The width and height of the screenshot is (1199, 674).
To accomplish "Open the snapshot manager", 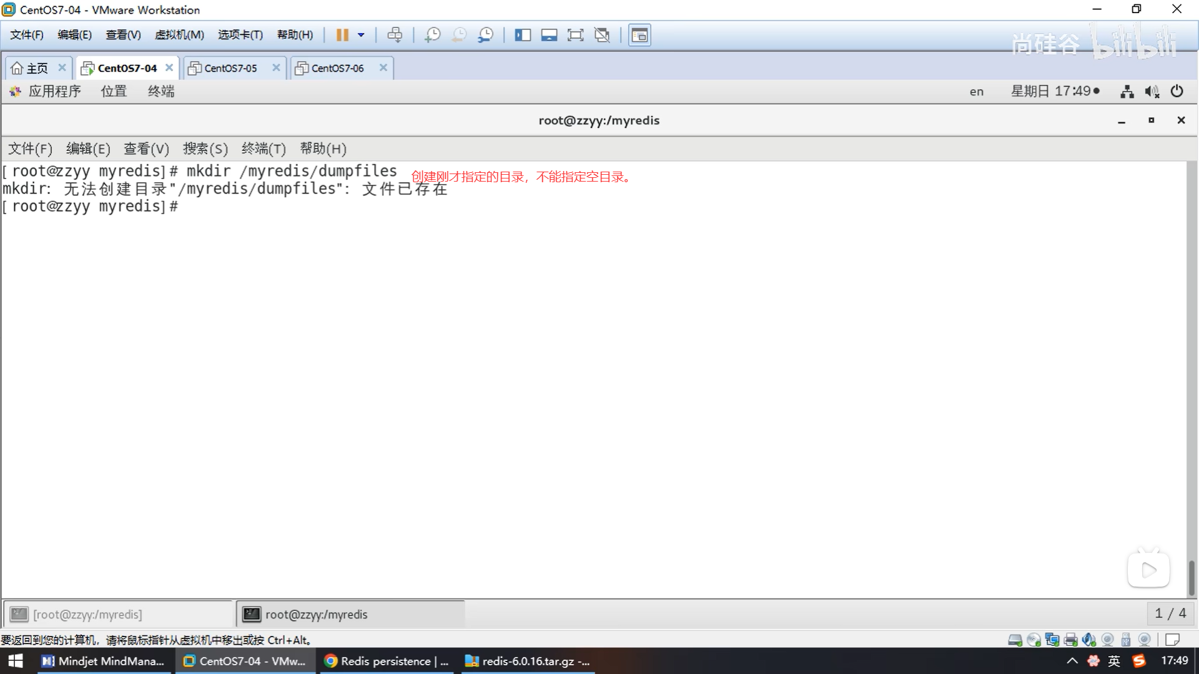I will (x=486, y=35).
